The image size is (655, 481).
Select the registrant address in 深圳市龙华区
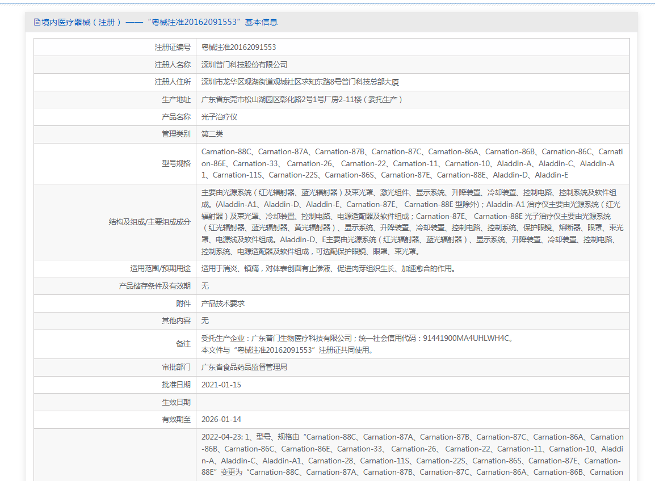tap(300, 82)
